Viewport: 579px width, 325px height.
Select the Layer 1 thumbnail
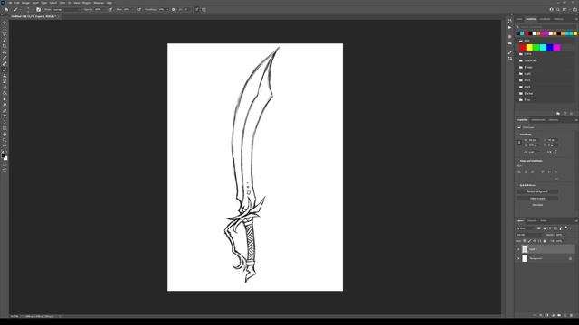(x=525, y=249)
